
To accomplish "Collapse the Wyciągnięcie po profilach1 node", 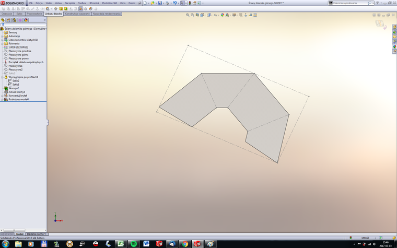I will 2,77.
